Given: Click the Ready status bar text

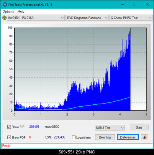Looking at the screenshot, I should (x=6, y=146).
